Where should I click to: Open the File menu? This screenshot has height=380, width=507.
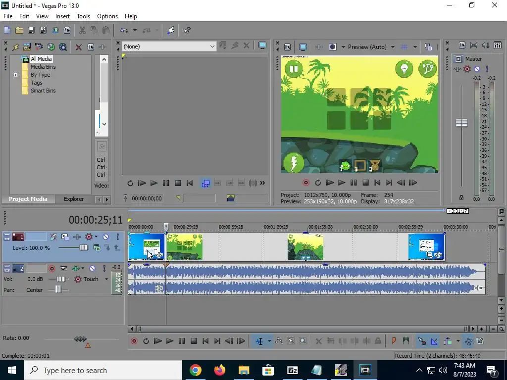(8, 16)
